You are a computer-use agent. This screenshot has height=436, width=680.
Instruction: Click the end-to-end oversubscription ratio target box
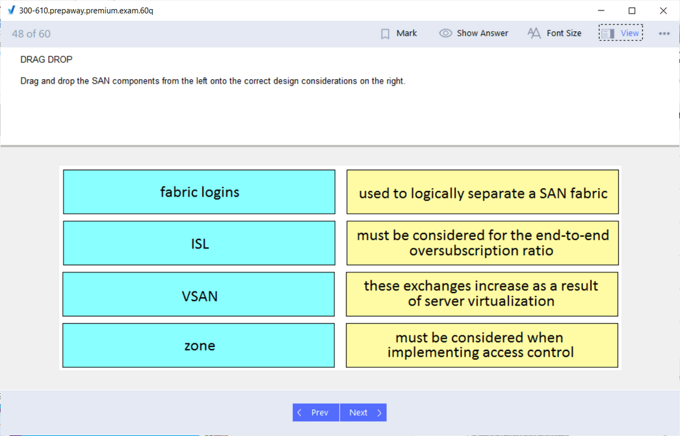tap(482, 243)
